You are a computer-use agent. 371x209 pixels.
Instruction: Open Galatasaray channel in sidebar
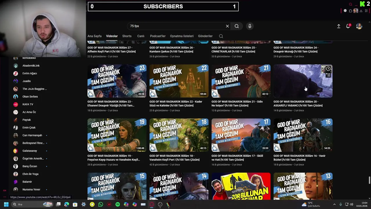[30, 151]
